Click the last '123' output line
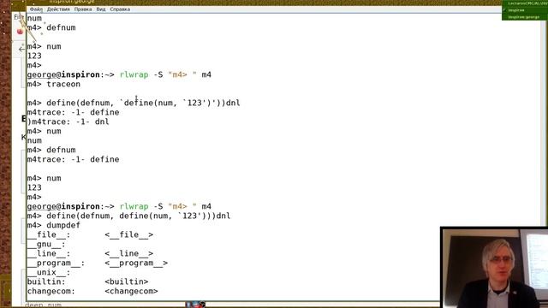Screen dimensions: 548x308 [x=34, y=187]
